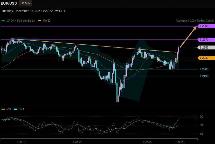Click the EUR/USD symbol title
Image resolution: width=215 pixels, height=144 pixels.
click(9, 3)
